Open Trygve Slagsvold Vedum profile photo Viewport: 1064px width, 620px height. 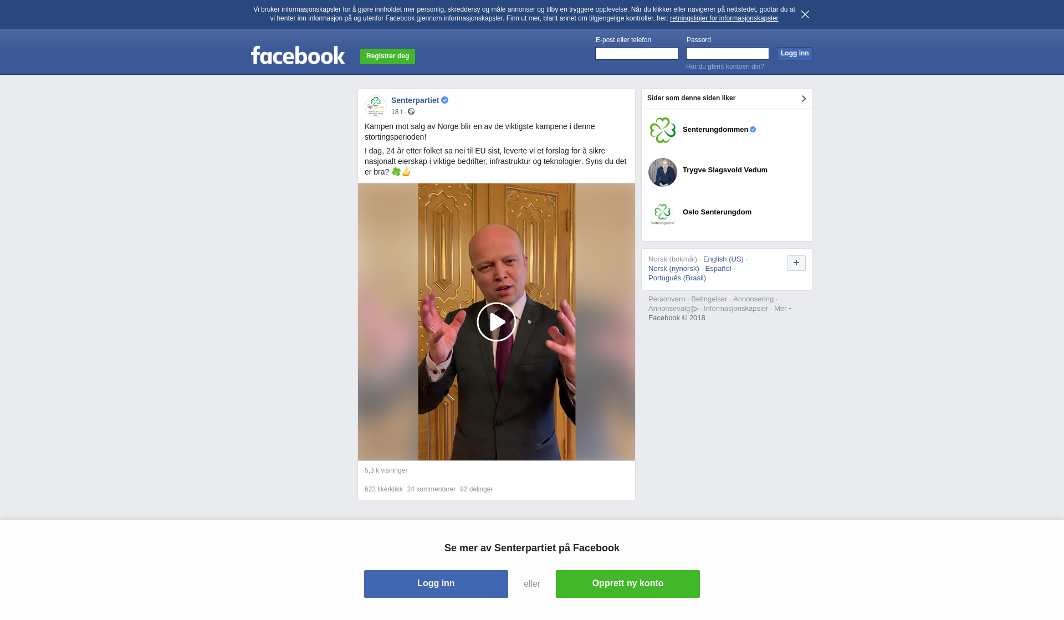click(x=663, y=172)
